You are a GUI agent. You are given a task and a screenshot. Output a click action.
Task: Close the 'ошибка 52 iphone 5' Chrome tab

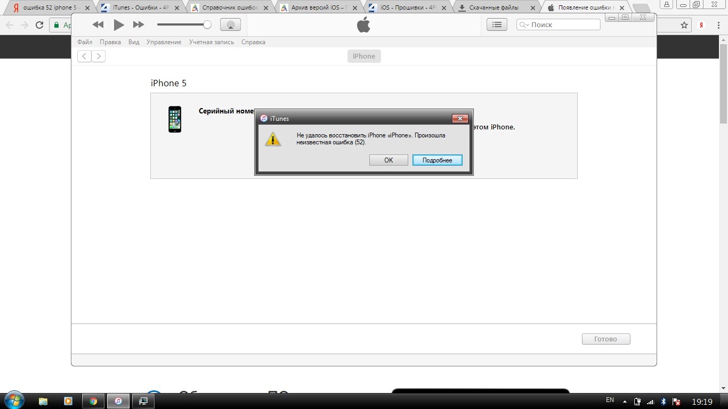(87, 8)
